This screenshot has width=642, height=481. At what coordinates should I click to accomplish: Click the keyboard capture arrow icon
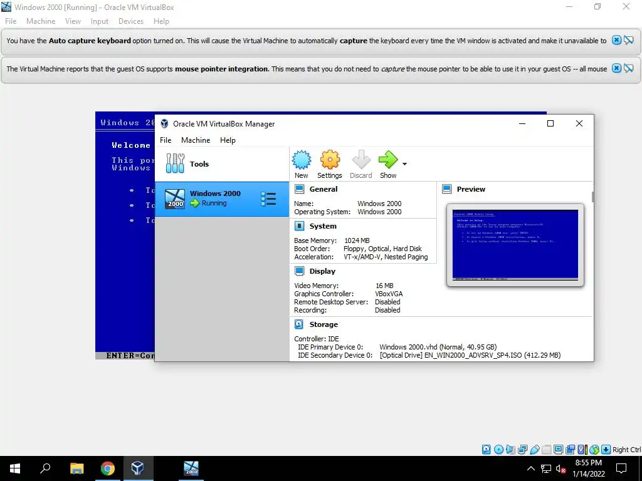tap(606, 450)
